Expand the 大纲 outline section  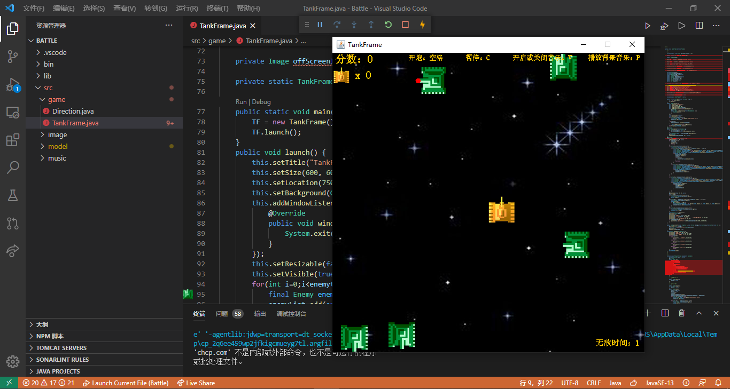click(104, 324)
